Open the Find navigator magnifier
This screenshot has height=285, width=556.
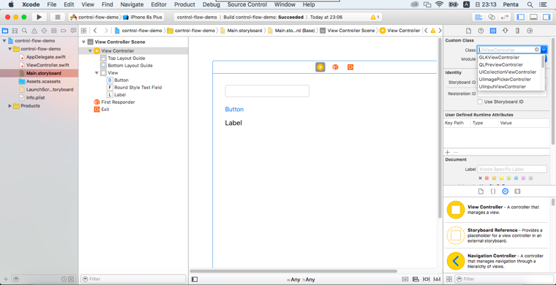24,31
